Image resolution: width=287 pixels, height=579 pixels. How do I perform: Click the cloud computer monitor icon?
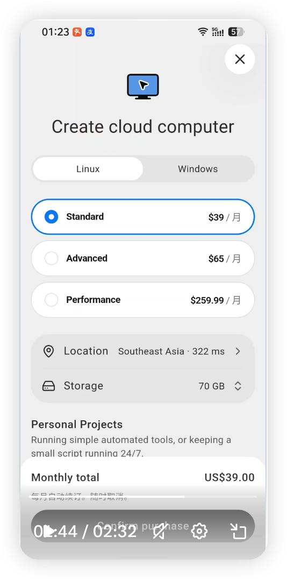(143, 87)
